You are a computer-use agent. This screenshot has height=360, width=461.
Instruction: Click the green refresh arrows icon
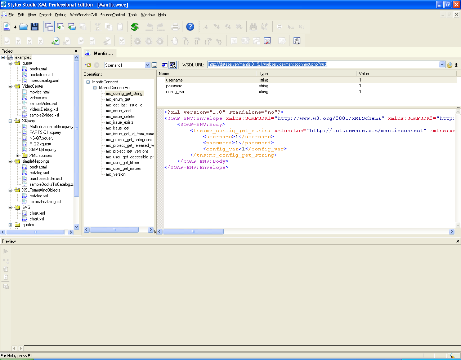[x=135, y=27]
